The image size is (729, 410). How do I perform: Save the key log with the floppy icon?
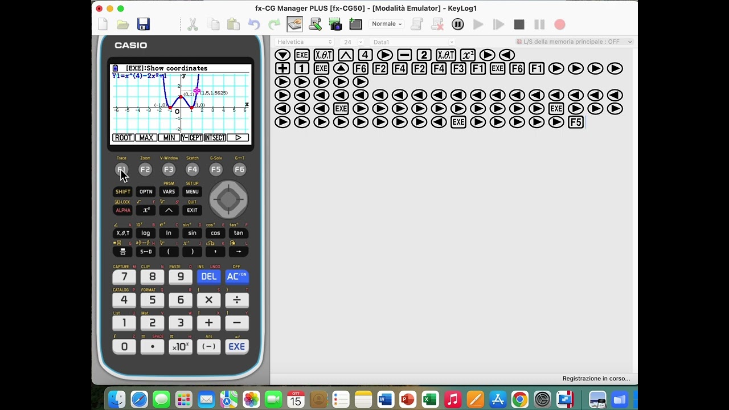click(144, 24)
